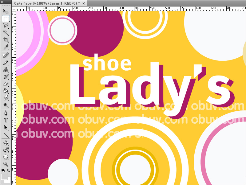The image size is (246, 185).
Task: Click the ruler origin corner box
Action: point(14,9)
